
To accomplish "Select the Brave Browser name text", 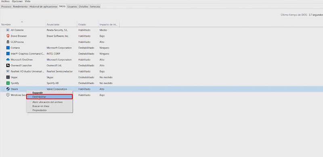I will tap(19, 36).
